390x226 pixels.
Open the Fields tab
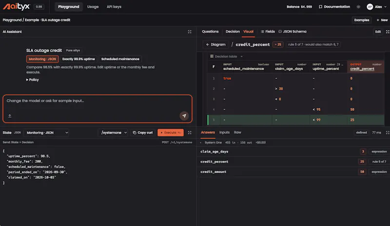point(268,32)
